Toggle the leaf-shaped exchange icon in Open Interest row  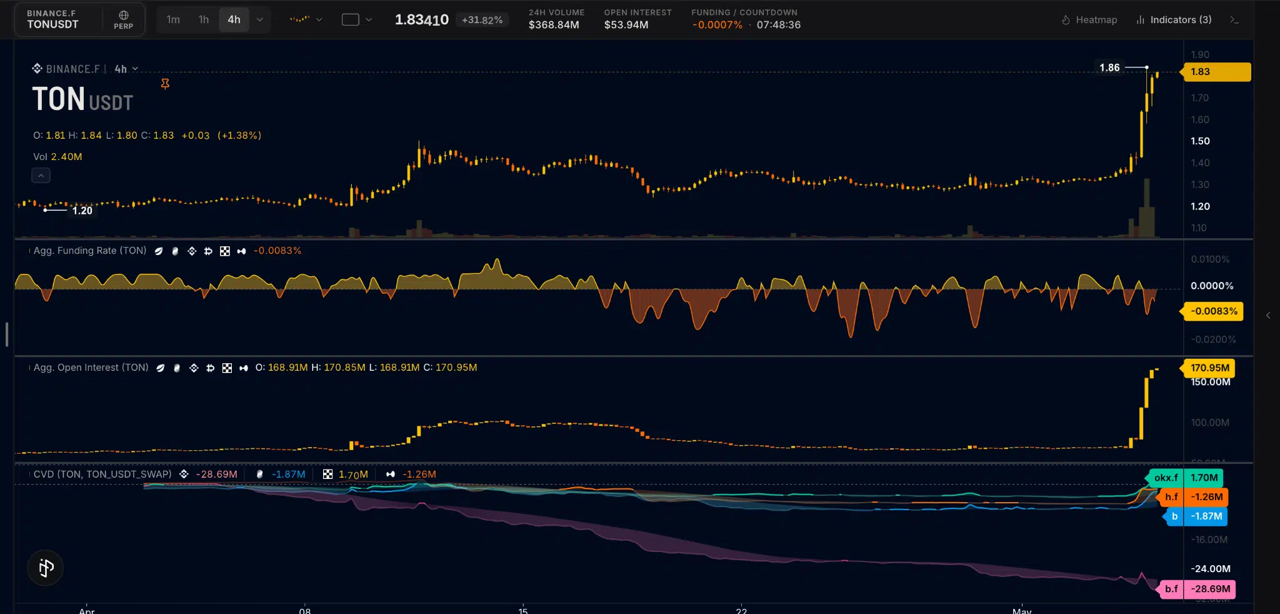pyautogui.click(x=161, y=368)
